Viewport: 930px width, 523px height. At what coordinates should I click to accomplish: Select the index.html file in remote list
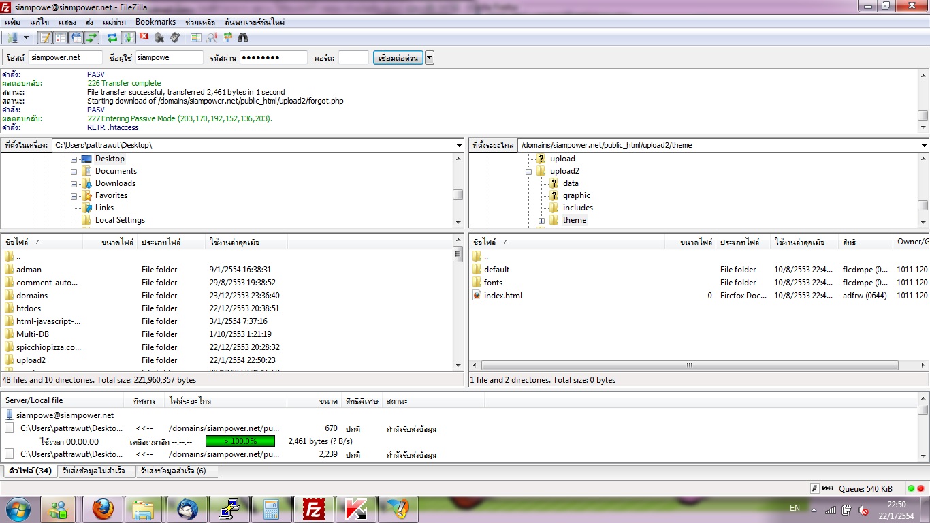point(502,296)
